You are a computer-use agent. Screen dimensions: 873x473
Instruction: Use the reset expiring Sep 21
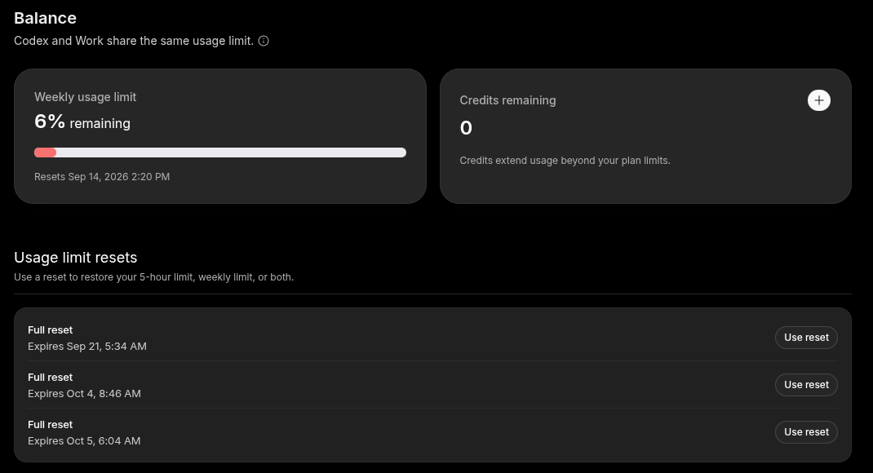tap(806, 338)
